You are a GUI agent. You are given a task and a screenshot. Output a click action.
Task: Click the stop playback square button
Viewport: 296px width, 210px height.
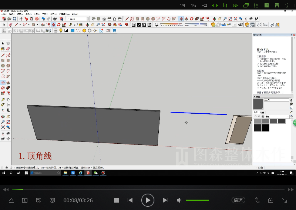click(x=116, y=200)
